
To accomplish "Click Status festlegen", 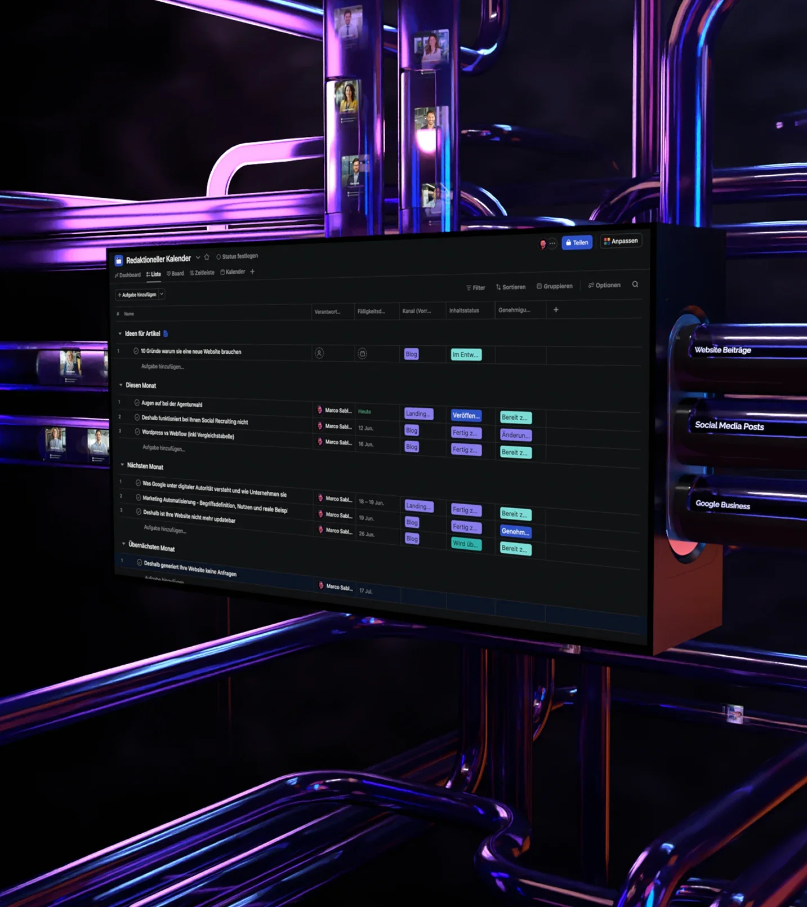I will tap(237, 256).
